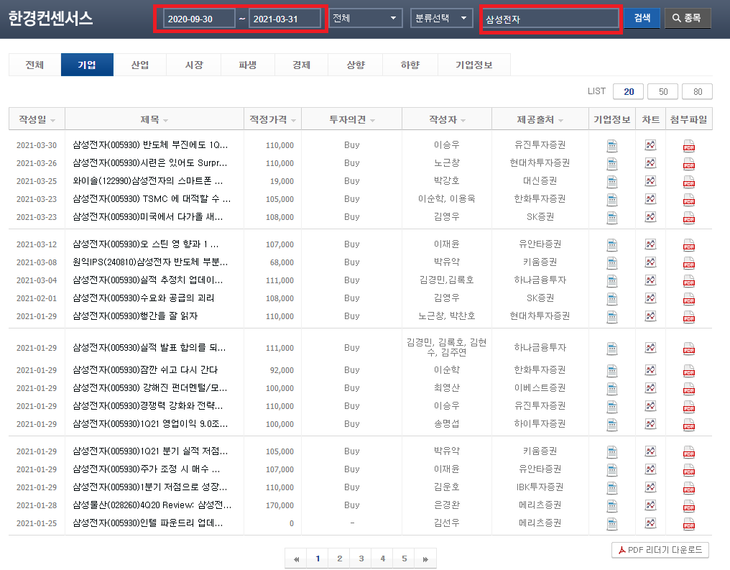The height and width of the screenshot is (570, 730).
Task: Sort by 작성자 column header
Action: coord(447,119)
